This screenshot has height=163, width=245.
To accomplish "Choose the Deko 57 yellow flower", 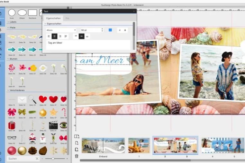I will [32, 68].
